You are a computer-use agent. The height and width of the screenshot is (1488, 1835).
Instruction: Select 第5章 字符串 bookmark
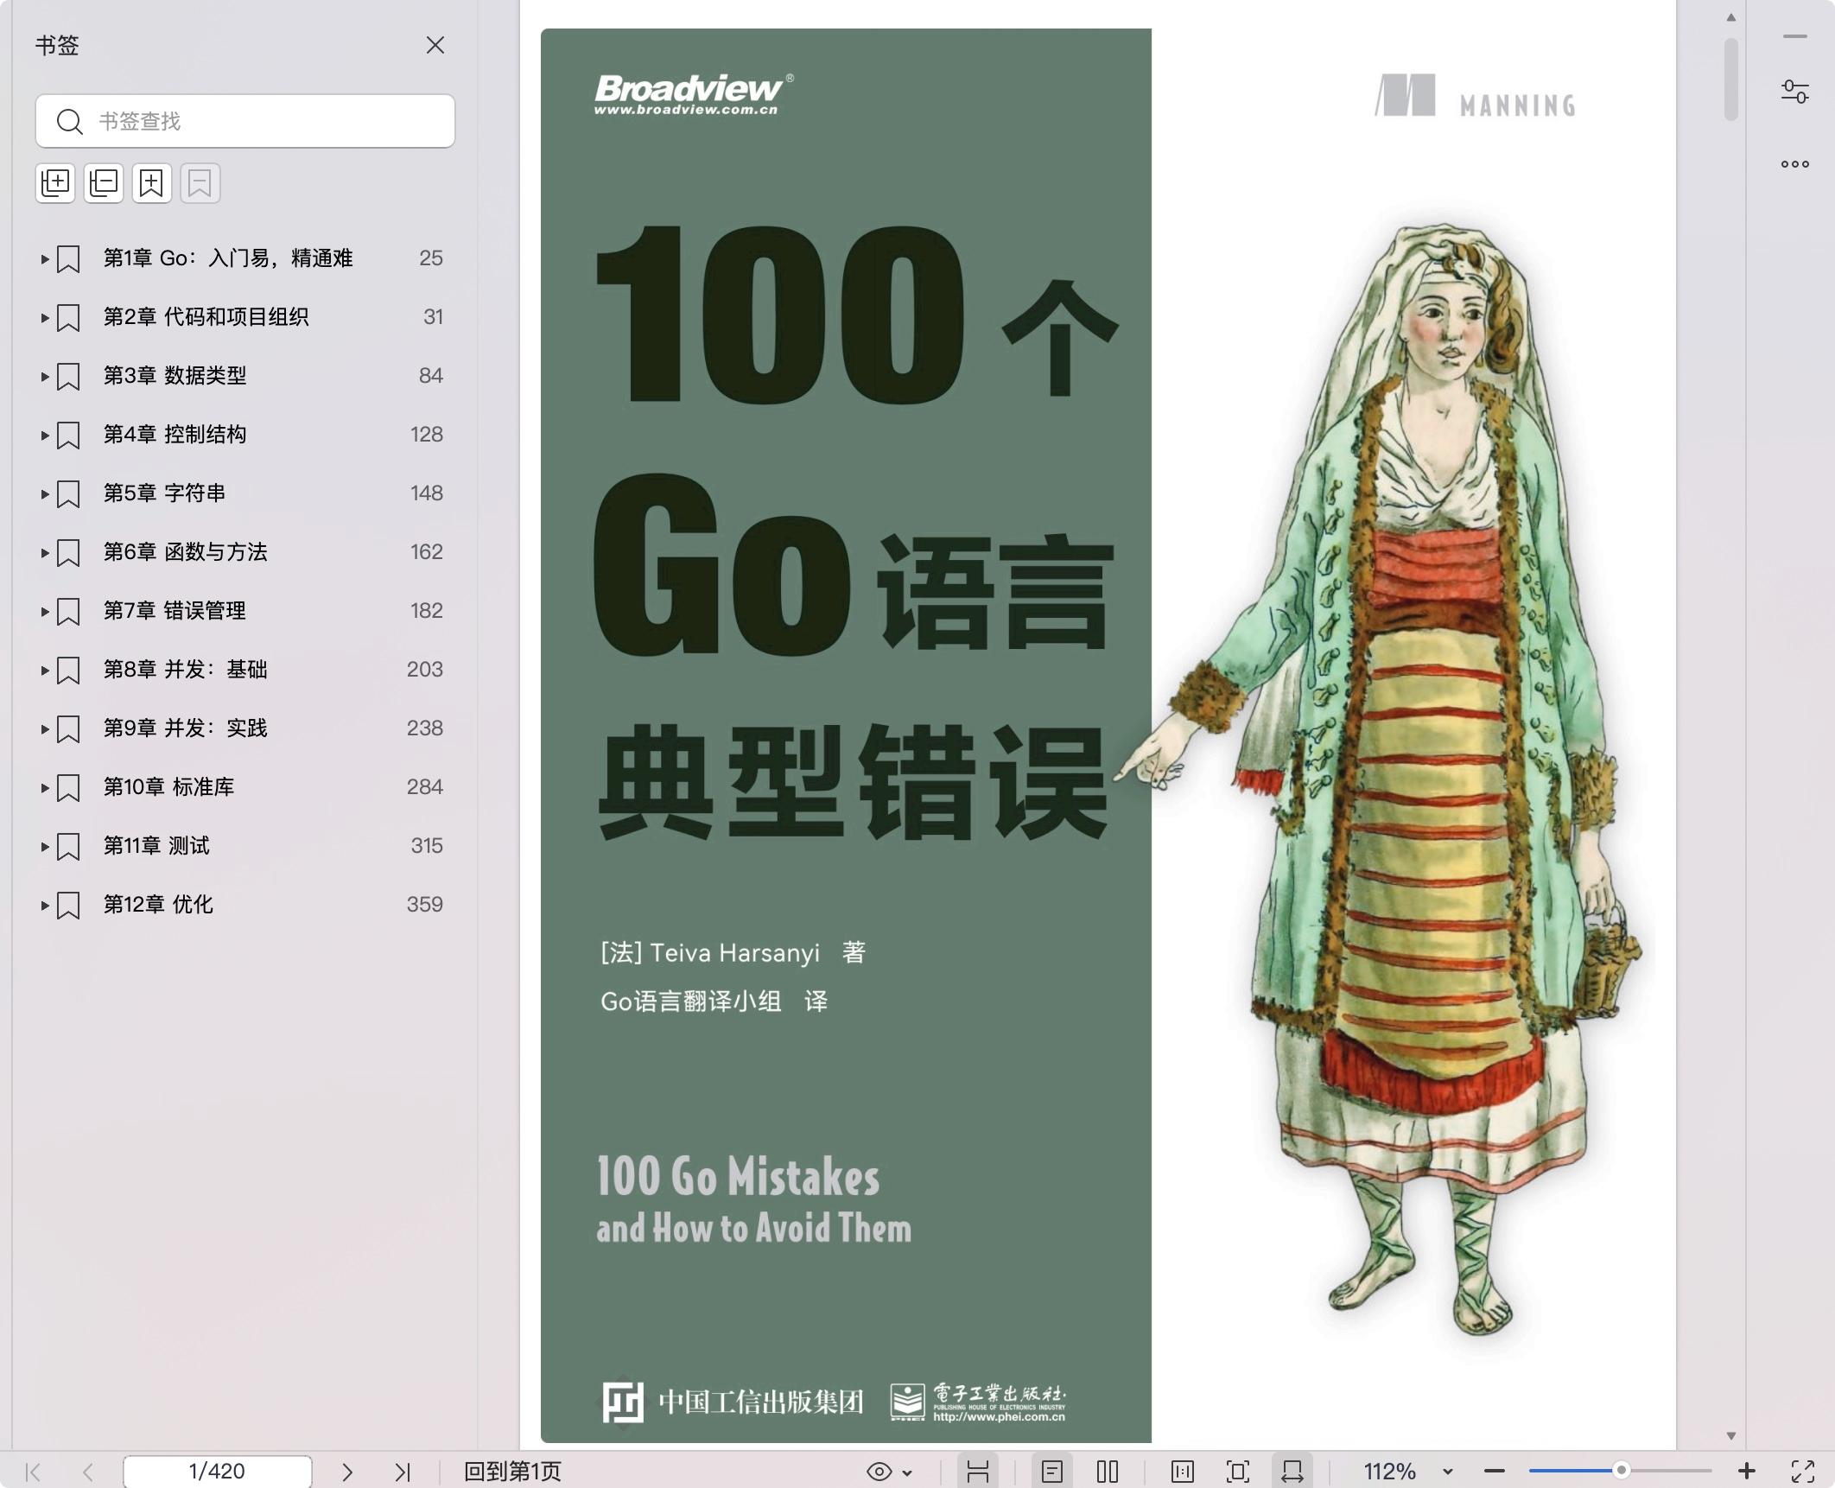(164, 493)
